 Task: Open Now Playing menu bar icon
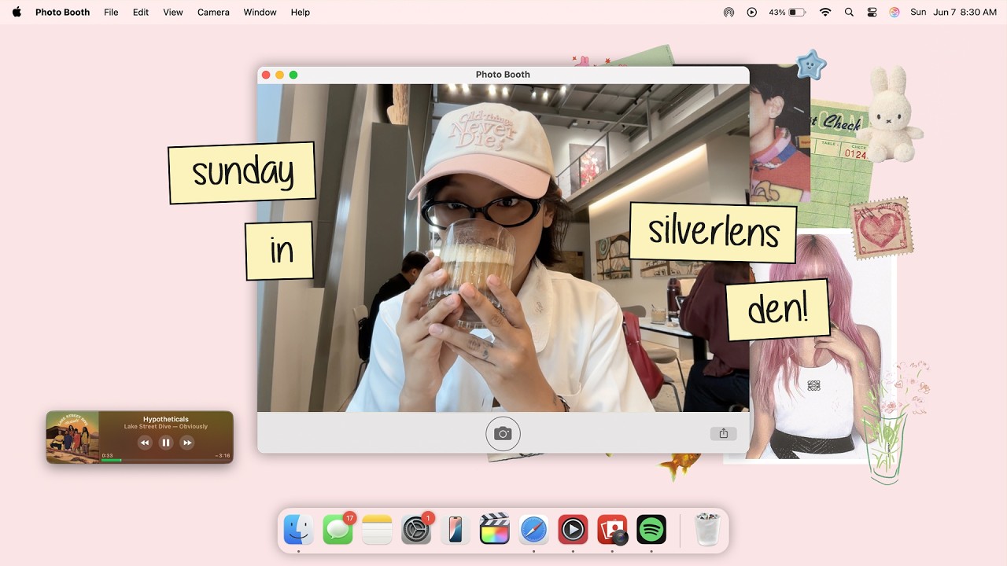click(752, 13)
